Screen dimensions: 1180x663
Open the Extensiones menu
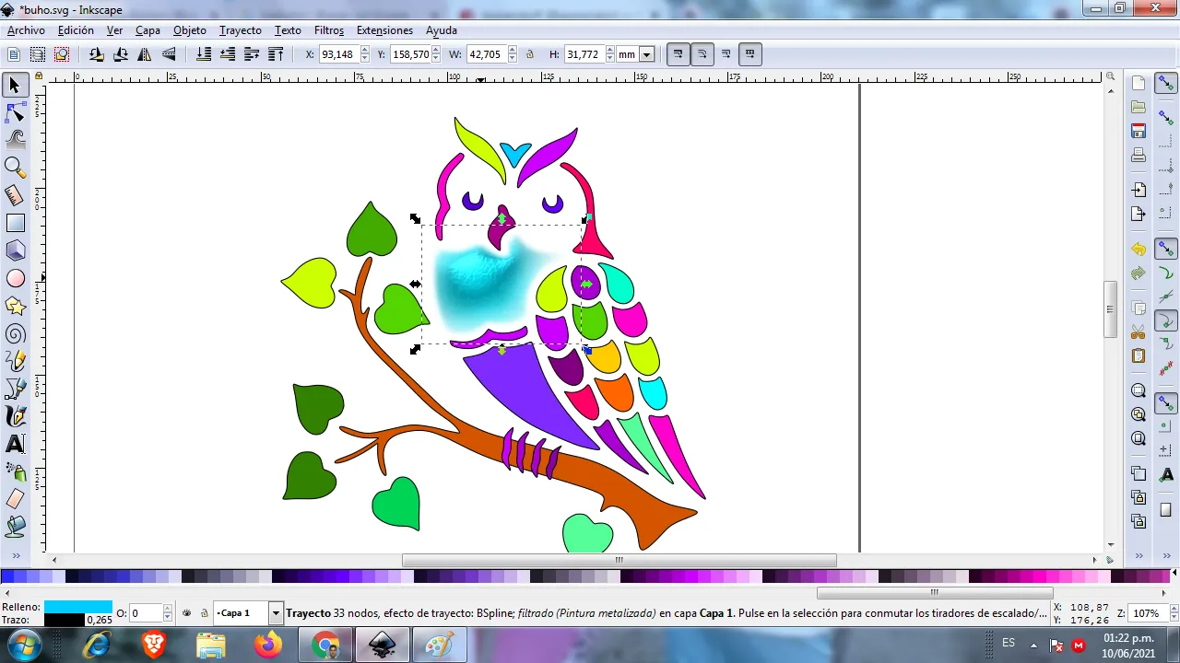click(x=384, y=30)
